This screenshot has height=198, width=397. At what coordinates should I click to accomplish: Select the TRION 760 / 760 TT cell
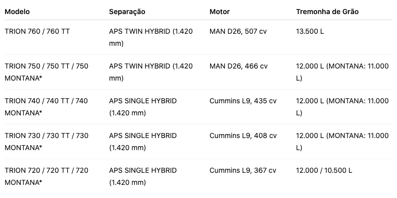coord(37,32)
